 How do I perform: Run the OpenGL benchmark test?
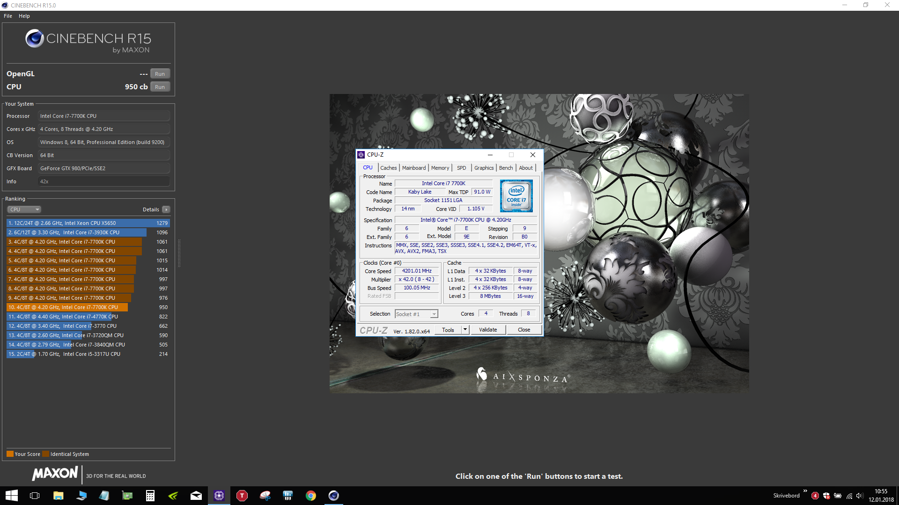(x=160, y=74)
